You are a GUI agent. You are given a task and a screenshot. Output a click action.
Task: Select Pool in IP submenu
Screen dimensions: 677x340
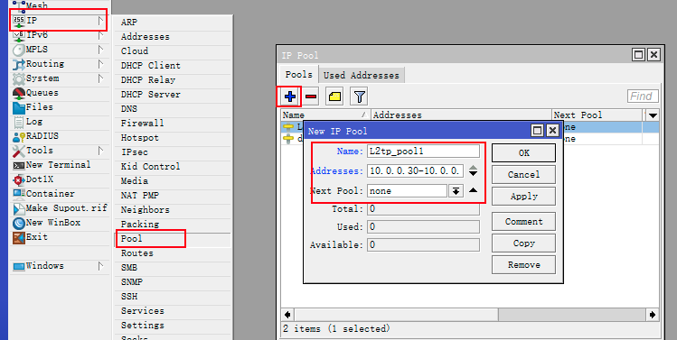173,239
